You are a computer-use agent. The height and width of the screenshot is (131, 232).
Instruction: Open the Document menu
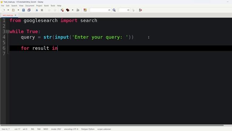click(30, 6)
